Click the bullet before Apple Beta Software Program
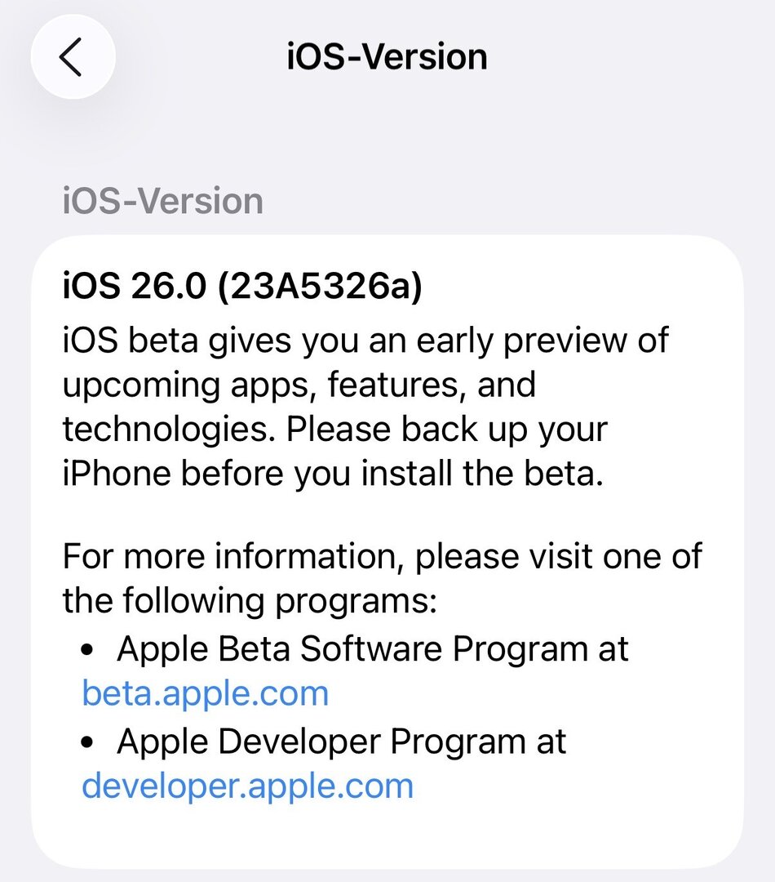Viewport: 775px width, 882px height. (x=91, y=651)
